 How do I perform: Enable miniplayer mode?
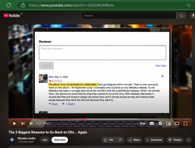click(x=168, y=124)
